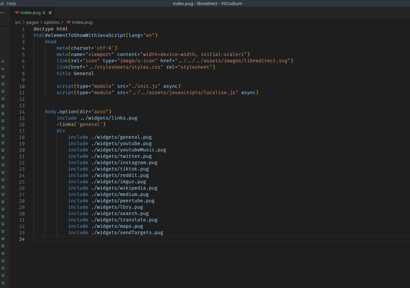This screenshot has width=410, height=288.
Task: Click the pug icon in the breadcrumb
Action: (x=69, y=22)
